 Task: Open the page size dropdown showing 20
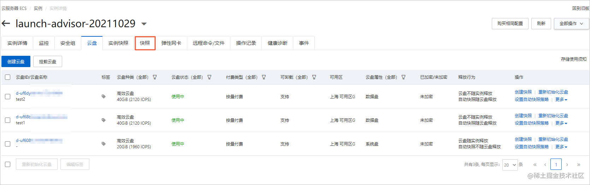510,165
